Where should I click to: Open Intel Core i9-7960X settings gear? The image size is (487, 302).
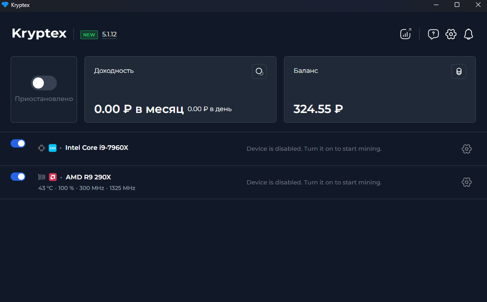(x=466, y=148)
